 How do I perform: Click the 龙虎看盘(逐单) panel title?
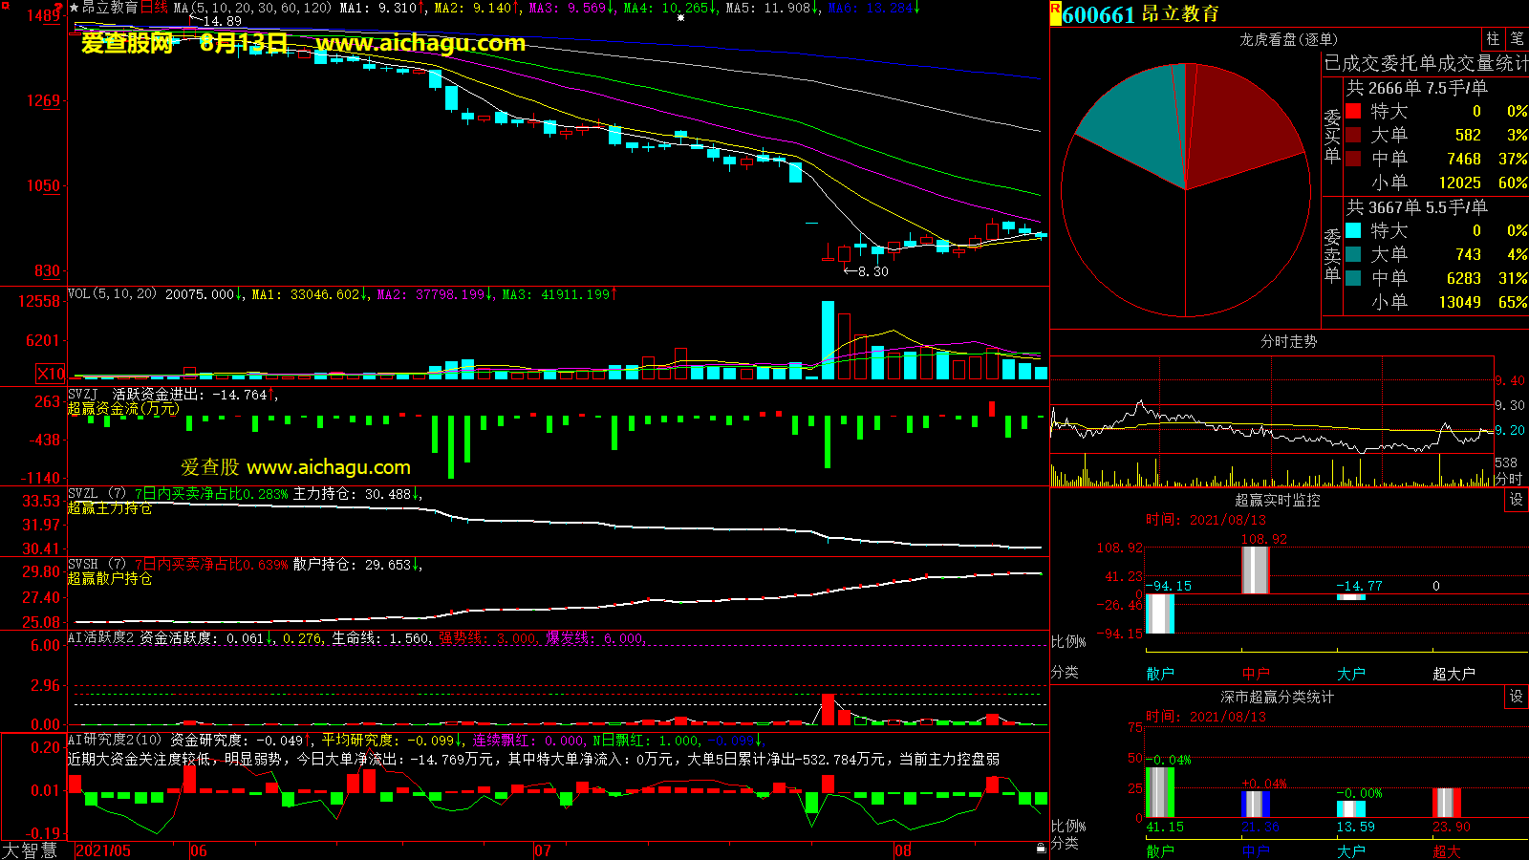click(x=1288, y=39)
